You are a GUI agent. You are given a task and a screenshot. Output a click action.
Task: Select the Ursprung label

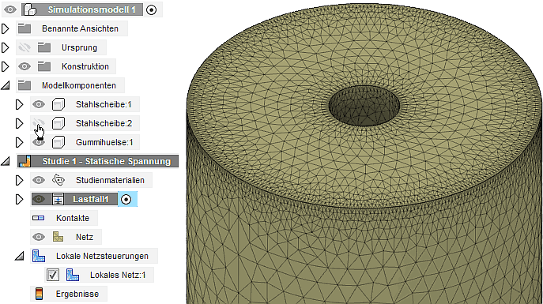click(79, 47)
